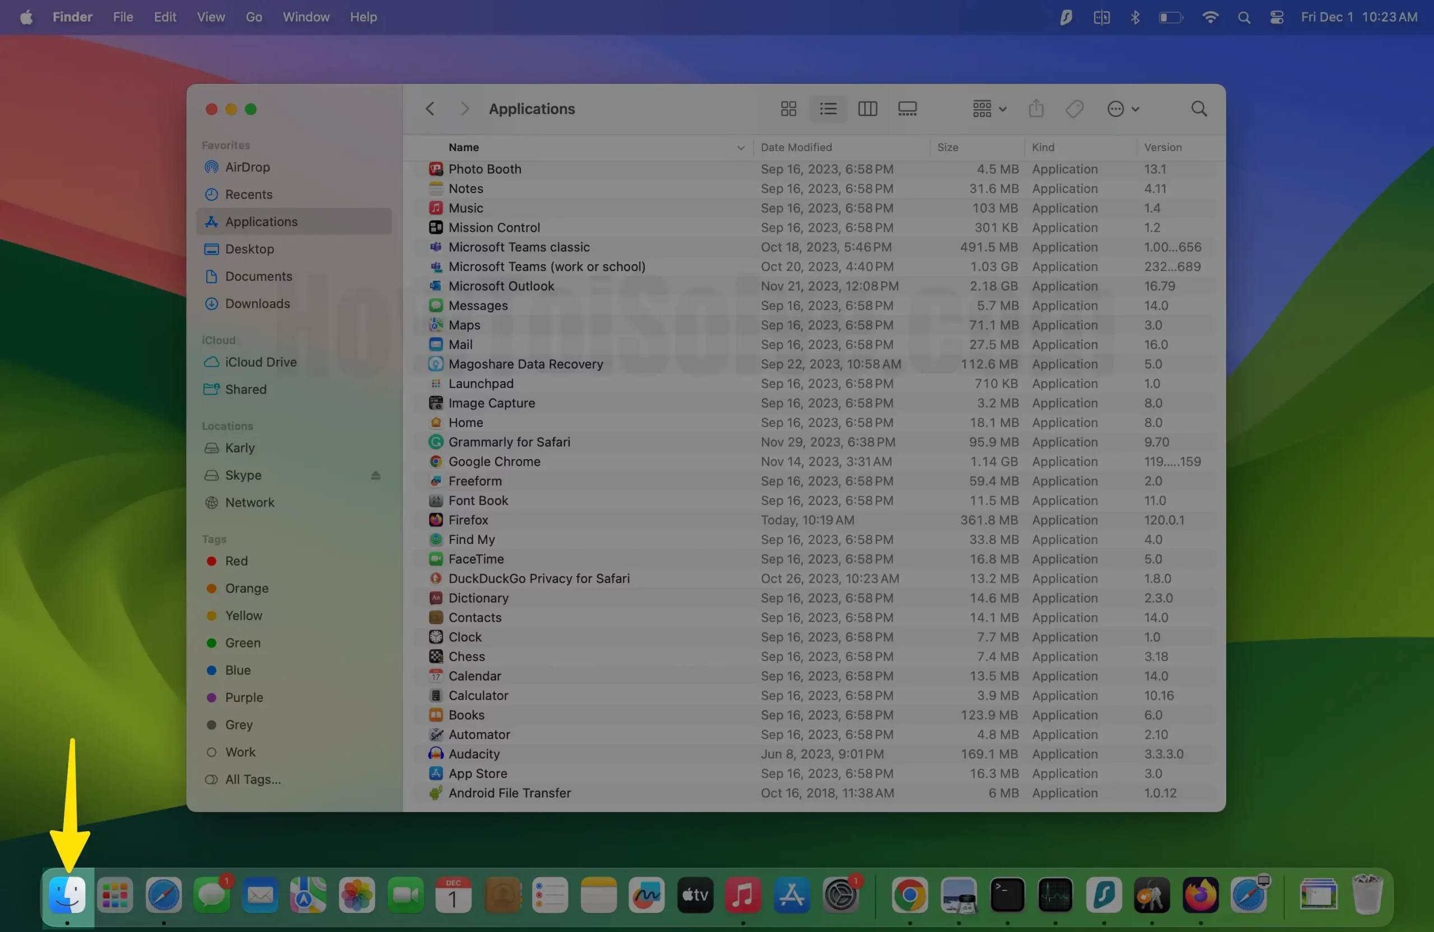Click the Finder icon in Dock
Viewport: 1434px width, 932px height.
(67, 894)
